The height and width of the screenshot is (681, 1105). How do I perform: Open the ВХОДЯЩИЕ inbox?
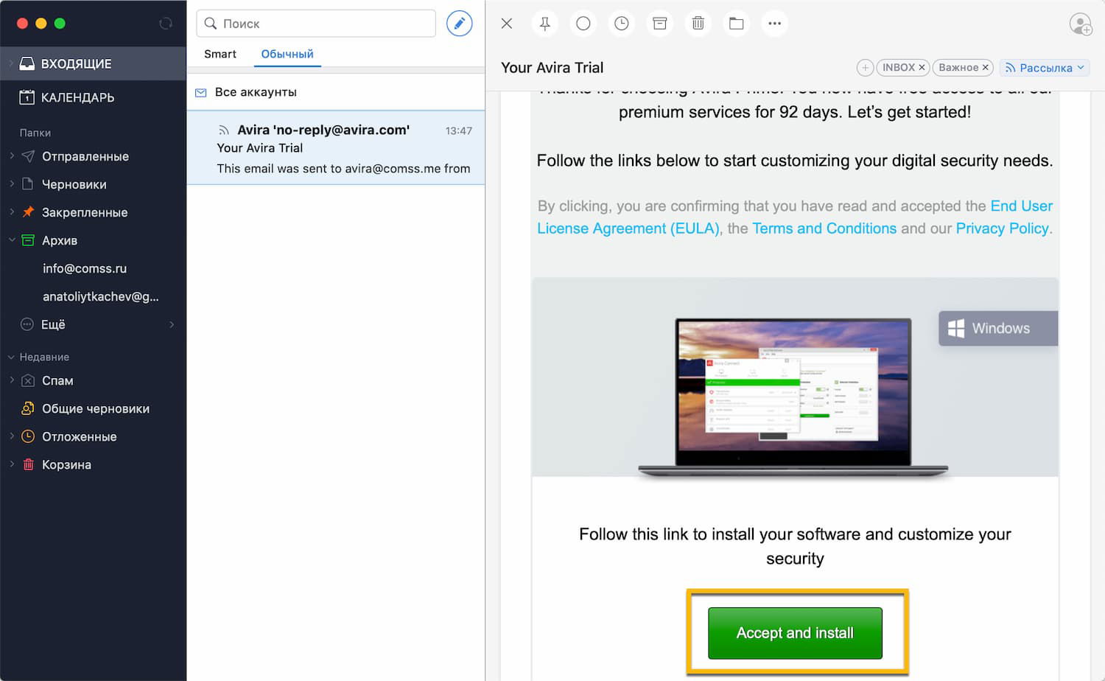(x=93, y=63)
